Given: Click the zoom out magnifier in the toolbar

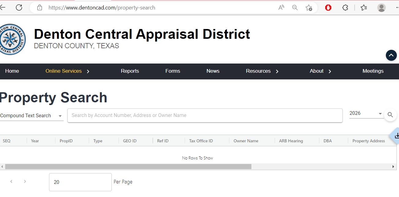Looking at the screenshot, I should [x=295, y=7].
